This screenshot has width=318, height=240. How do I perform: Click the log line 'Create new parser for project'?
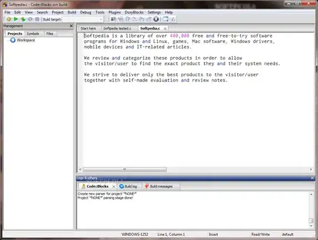pyautogui.click(x=107, y=193)
